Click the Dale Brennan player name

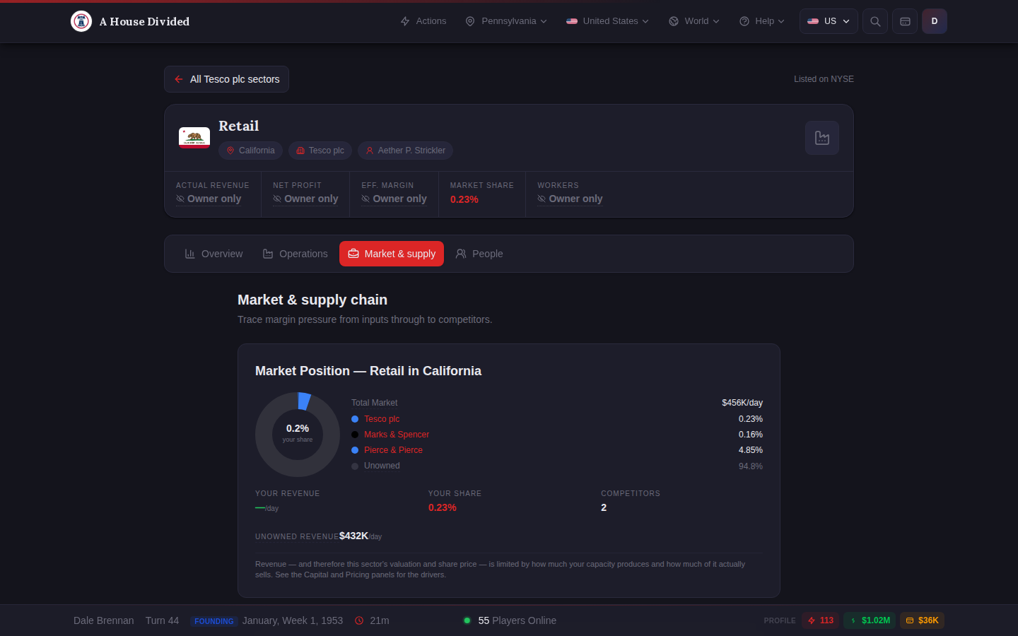[104, 620]
